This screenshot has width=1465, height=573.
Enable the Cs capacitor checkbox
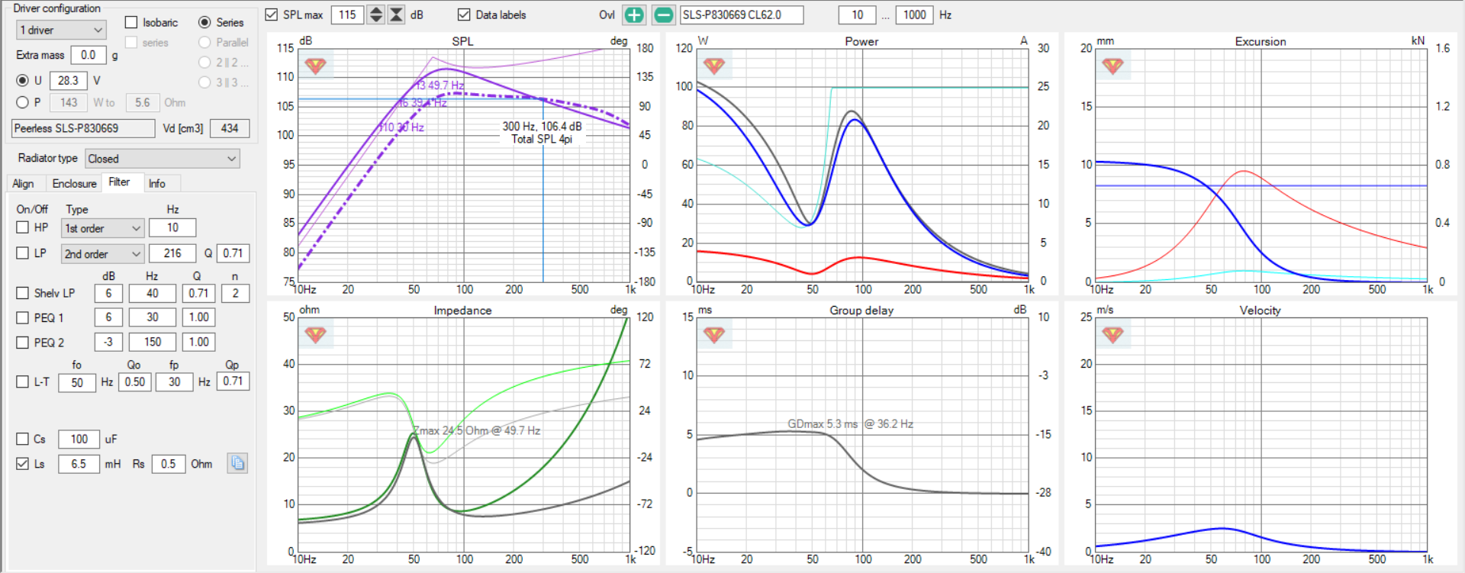(22, 439)
